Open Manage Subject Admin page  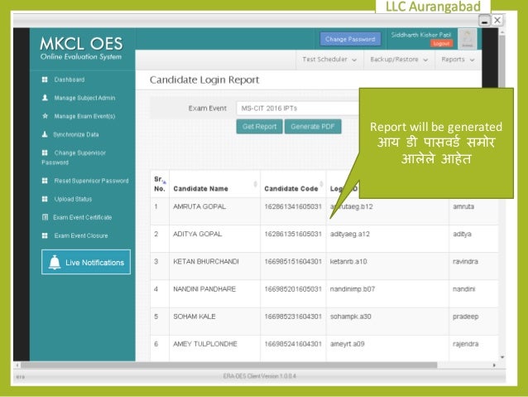[85, 98]
